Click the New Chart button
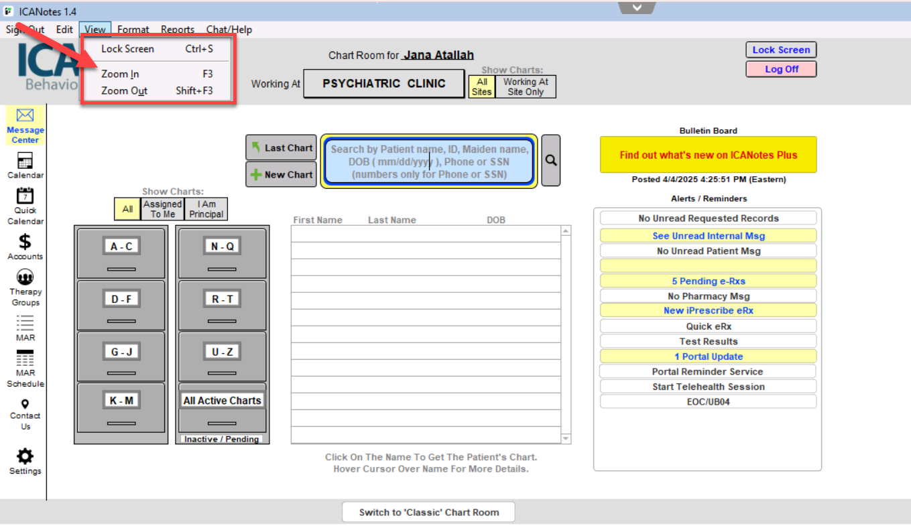Screen dimensions: 911x532 click(281, 175)
